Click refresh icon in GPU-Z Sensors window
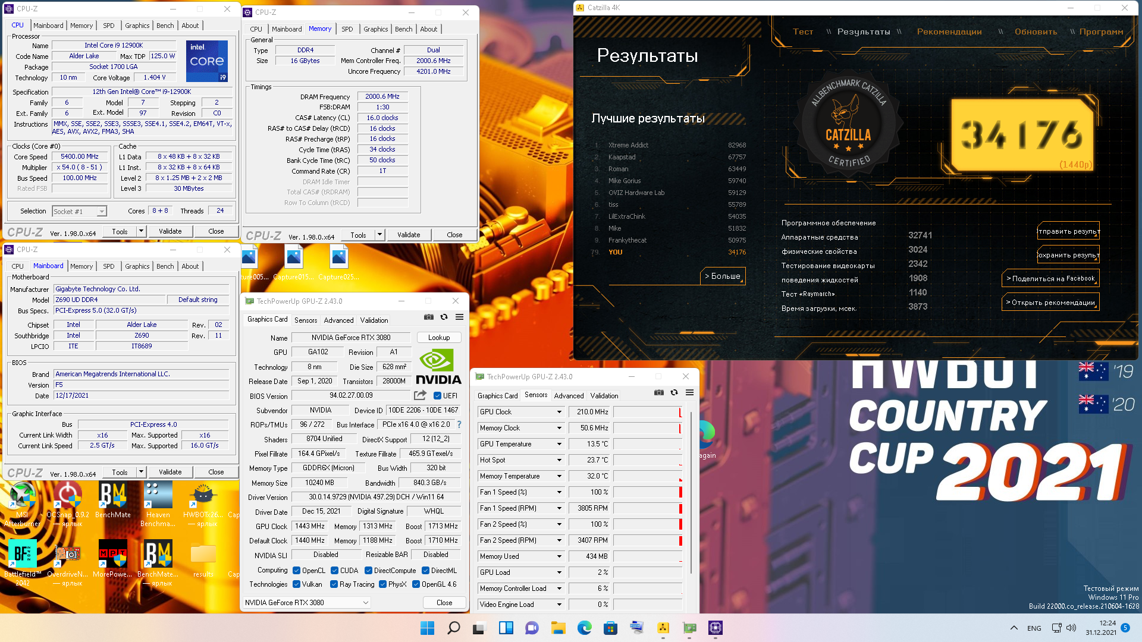 [x=674, y=393]
